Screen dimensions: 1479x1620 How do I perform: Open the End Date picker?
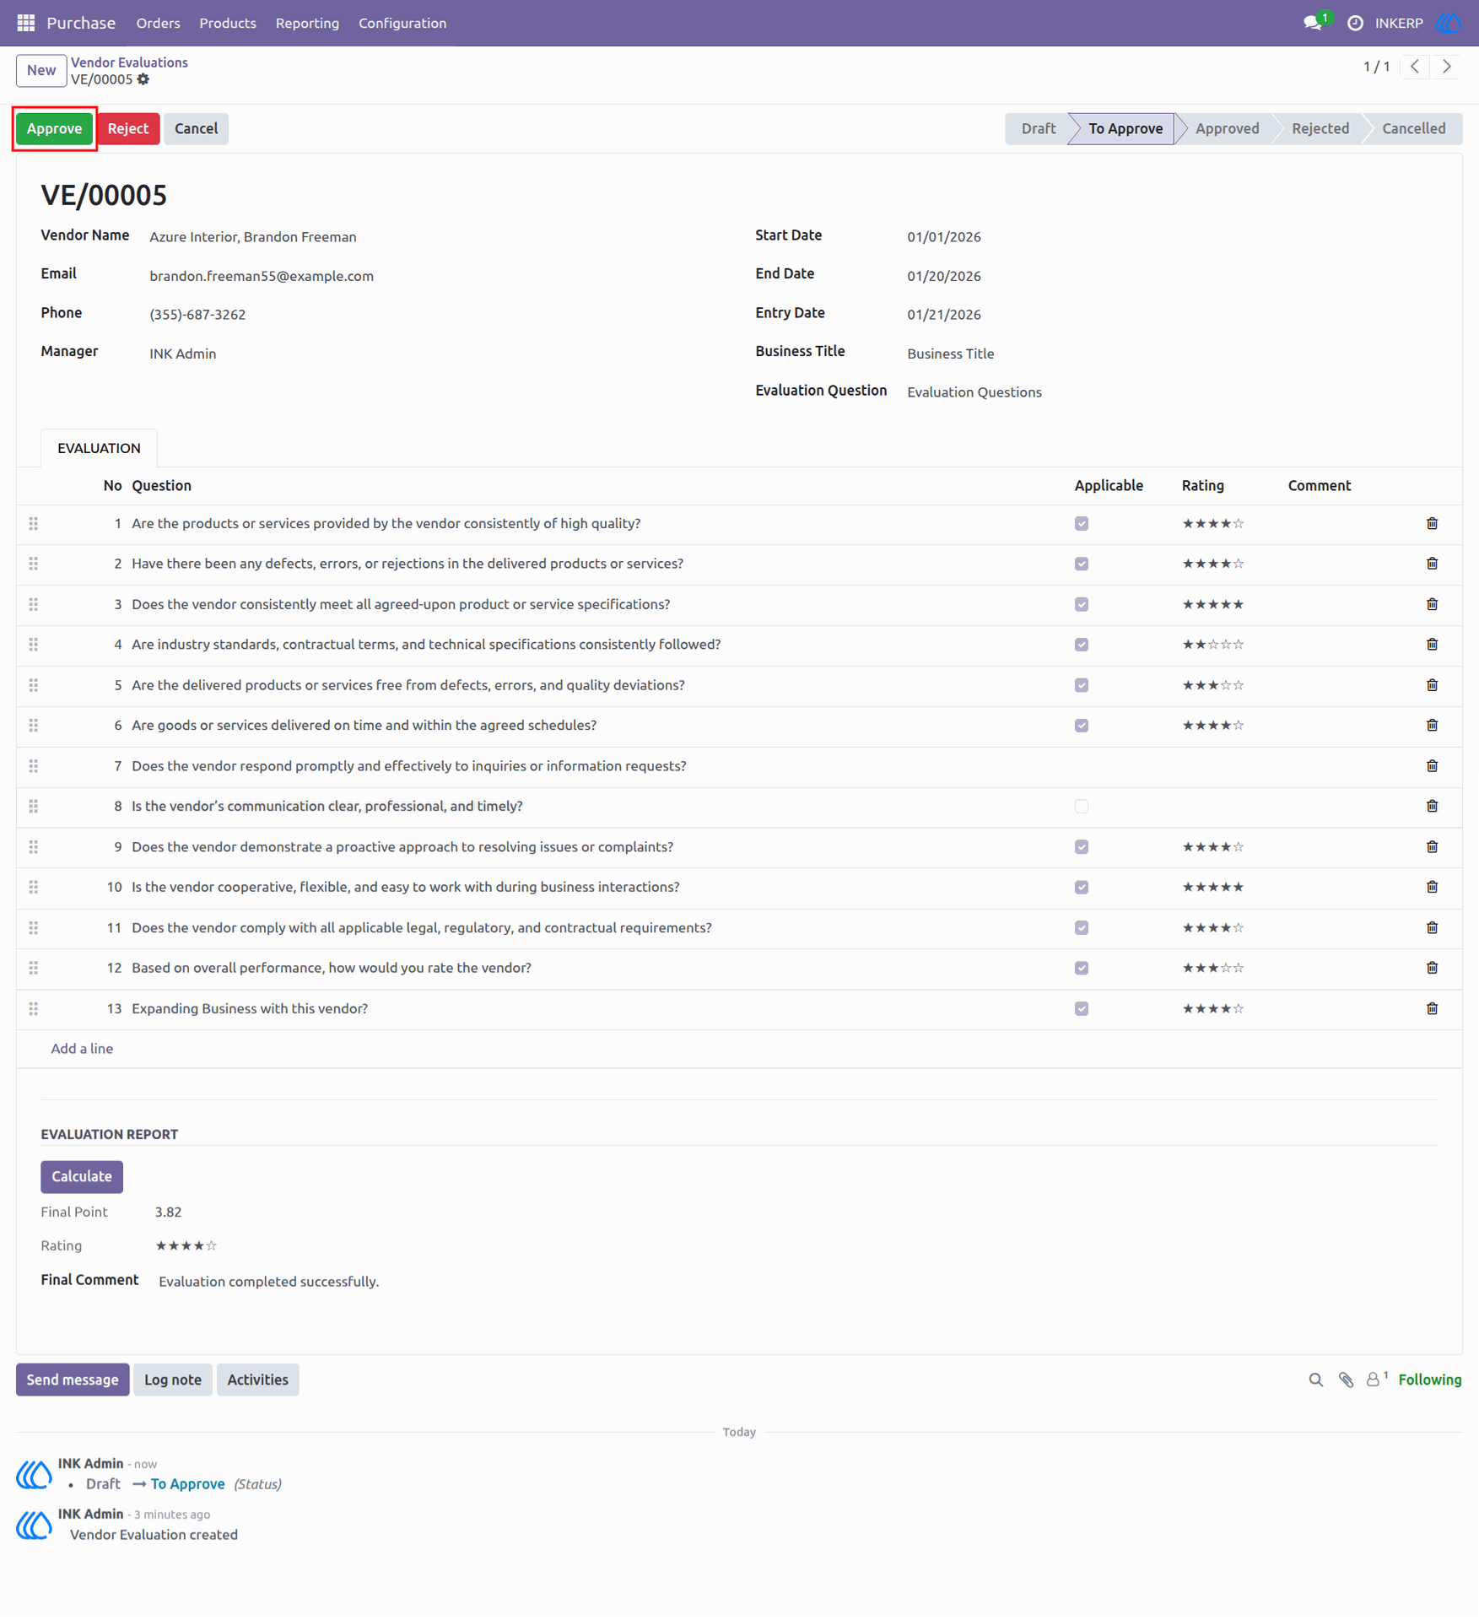(1172, 276)
